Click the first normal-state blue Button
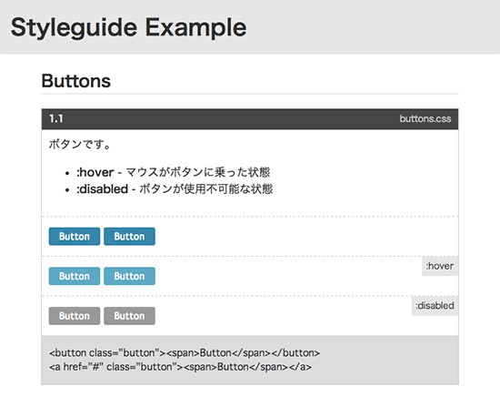This screenshot has height=417, width=500. coord(75,237)
